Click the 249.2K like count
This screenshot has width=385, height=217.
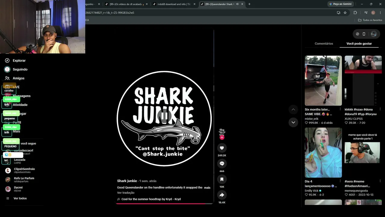(x=222, y=156)
